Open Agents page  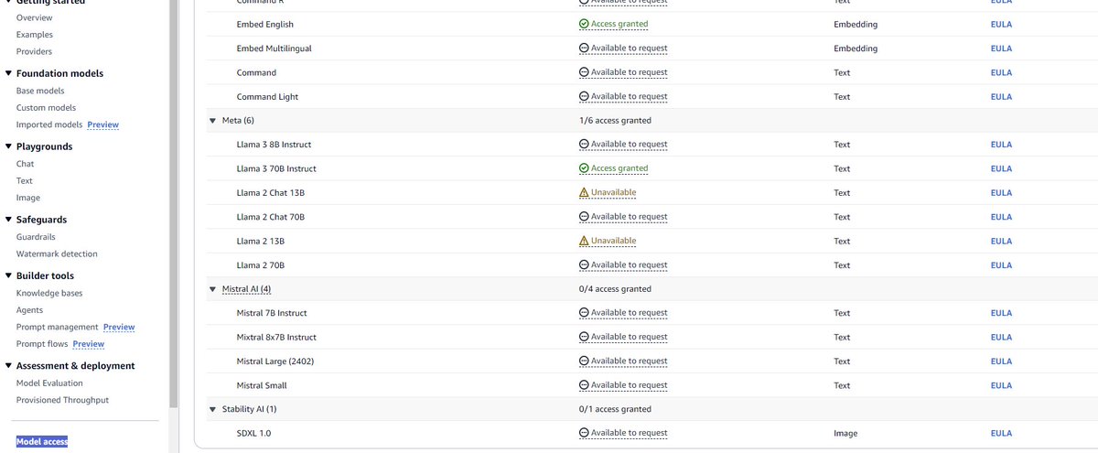[29, 310]
